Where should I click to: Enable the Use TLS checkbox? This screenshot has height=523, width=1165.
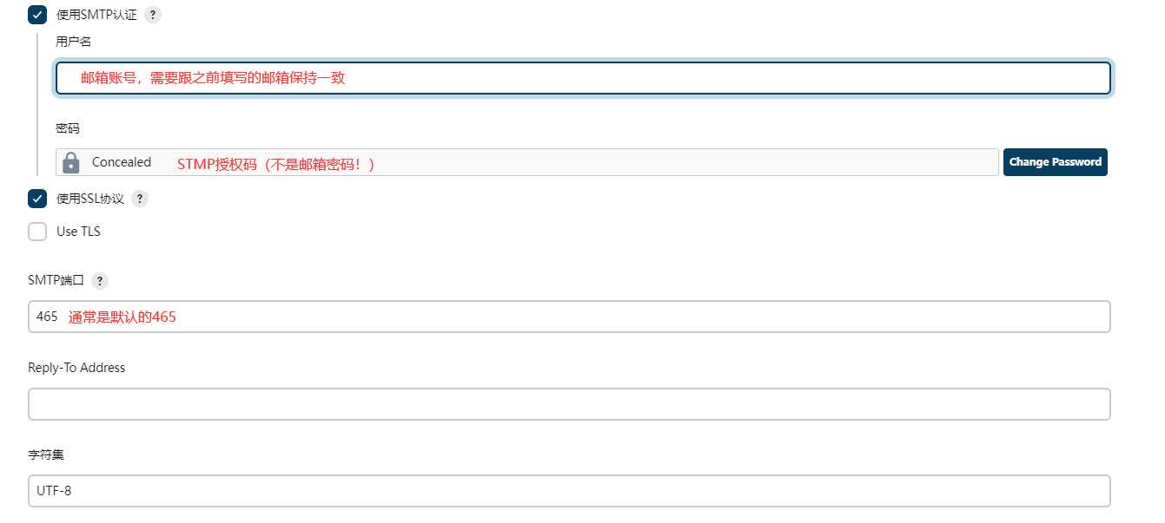(x=37, y=232)
